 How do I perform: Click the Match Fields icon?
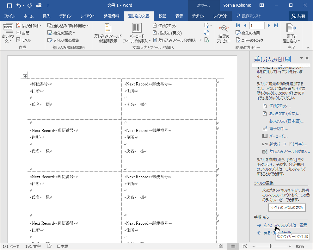click(206, 33)
